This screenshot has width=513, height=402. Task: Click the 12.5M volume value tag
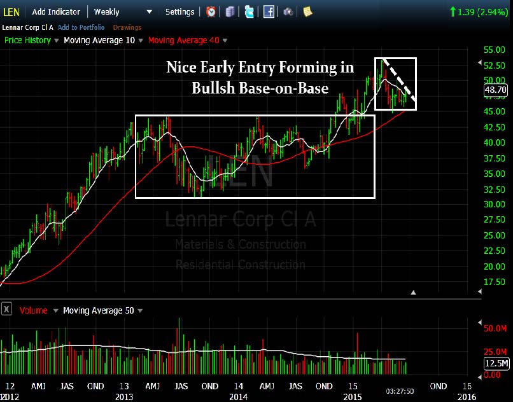tap(496, 363)
